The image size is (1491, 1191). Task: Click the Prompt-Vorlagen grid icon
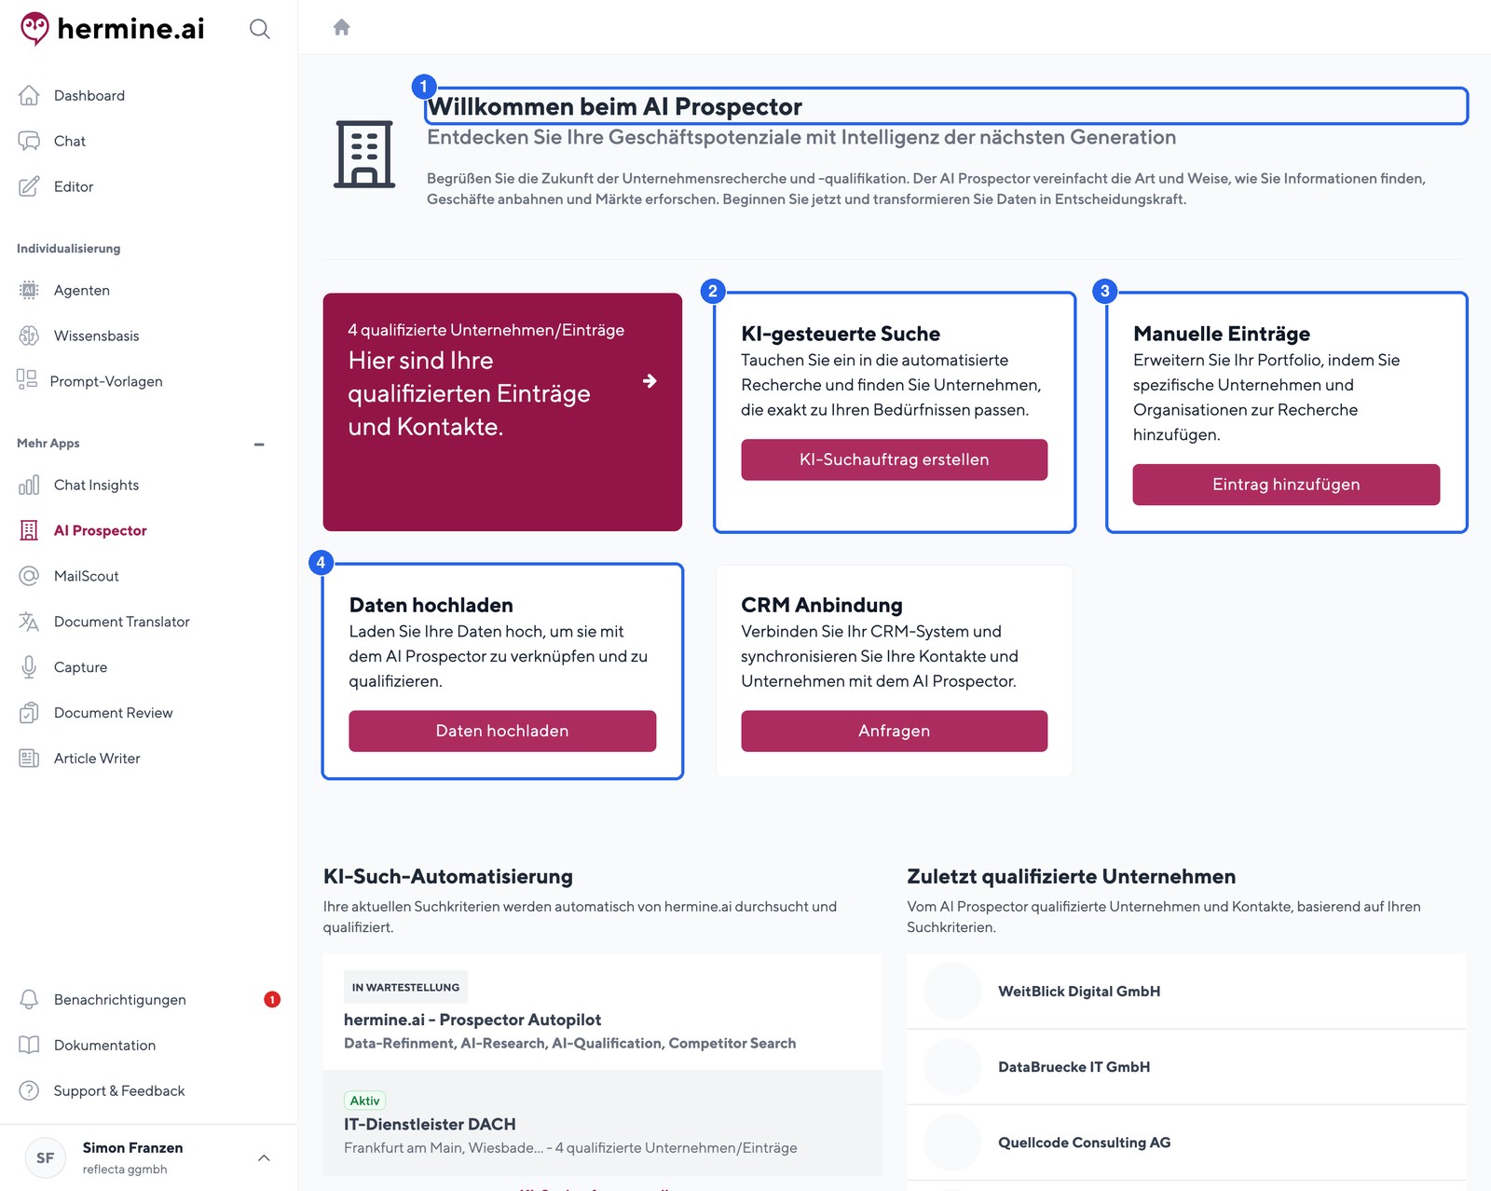(x=27, y=379)
